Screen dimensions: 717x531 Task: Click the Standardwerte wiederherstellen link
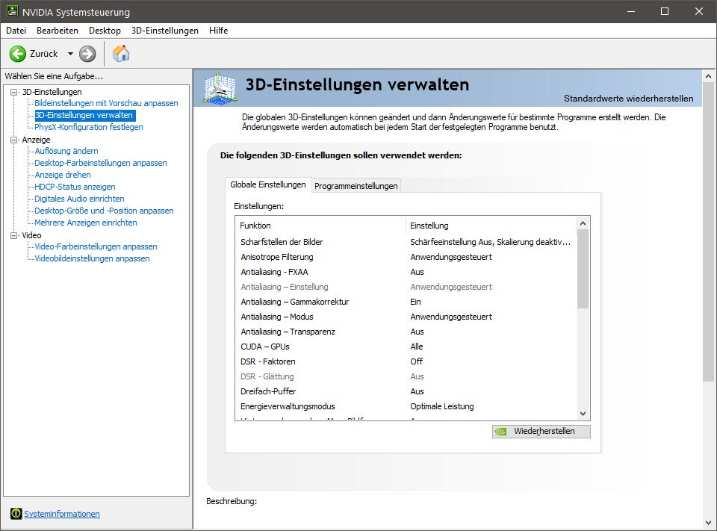[628, 99]
